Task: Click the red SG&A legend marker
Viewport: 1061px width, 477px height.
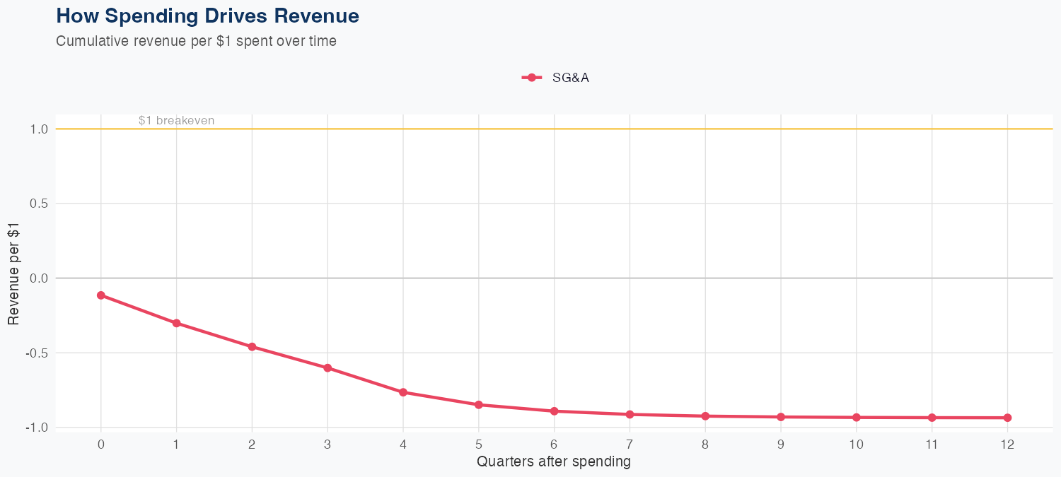Action: (532, 78)
